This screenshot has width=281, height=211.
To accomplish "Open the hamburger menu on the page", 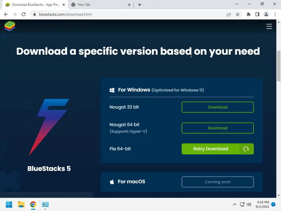I will click(x=269, y=26).
